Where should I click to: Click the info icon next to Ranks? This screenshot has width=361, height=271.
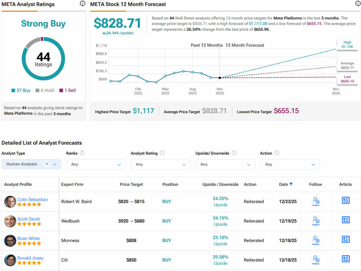pos(82,153)
